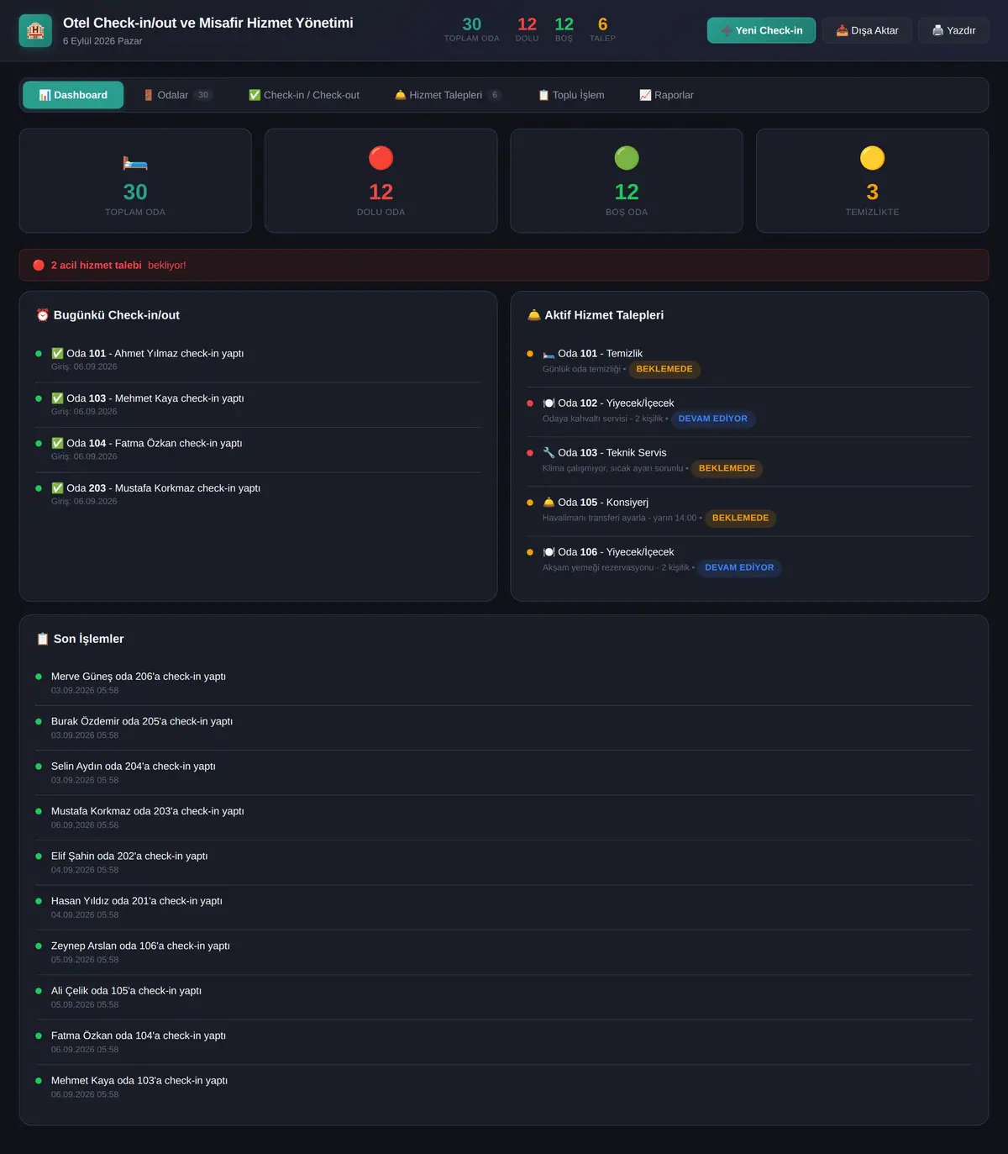The width and height of the screenshot is (1008, 1154).
Task: Click the Yazdır button
Action: (953, 30)
